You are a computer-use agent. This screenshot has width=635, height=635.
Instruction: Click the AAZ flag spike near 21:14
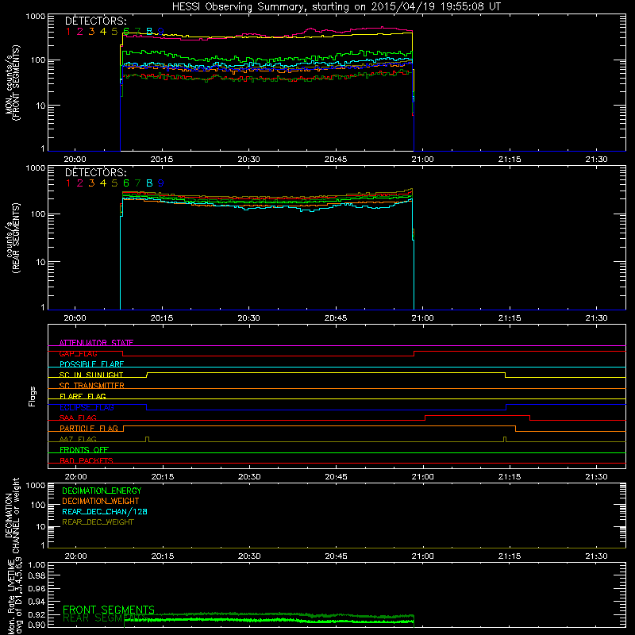pos(505,439)
